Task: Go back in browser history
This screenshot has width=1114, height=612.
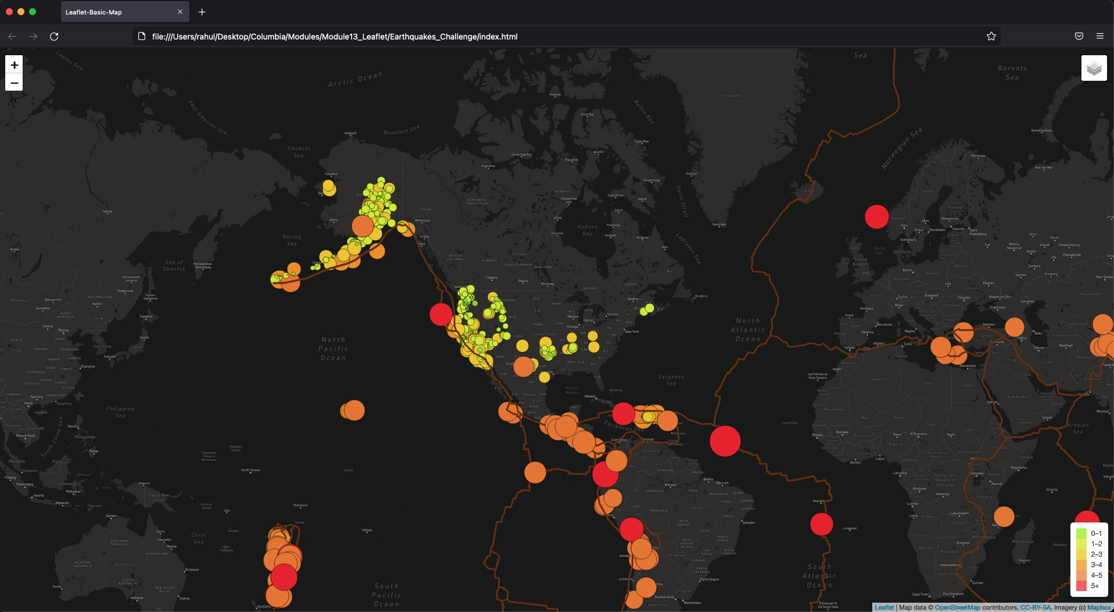Action: click(12, 36)
